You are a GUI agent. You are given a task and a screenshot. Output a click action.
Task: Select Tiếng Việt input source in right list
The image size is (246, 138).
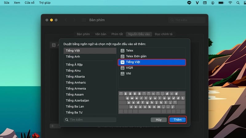tap(152, 62)
